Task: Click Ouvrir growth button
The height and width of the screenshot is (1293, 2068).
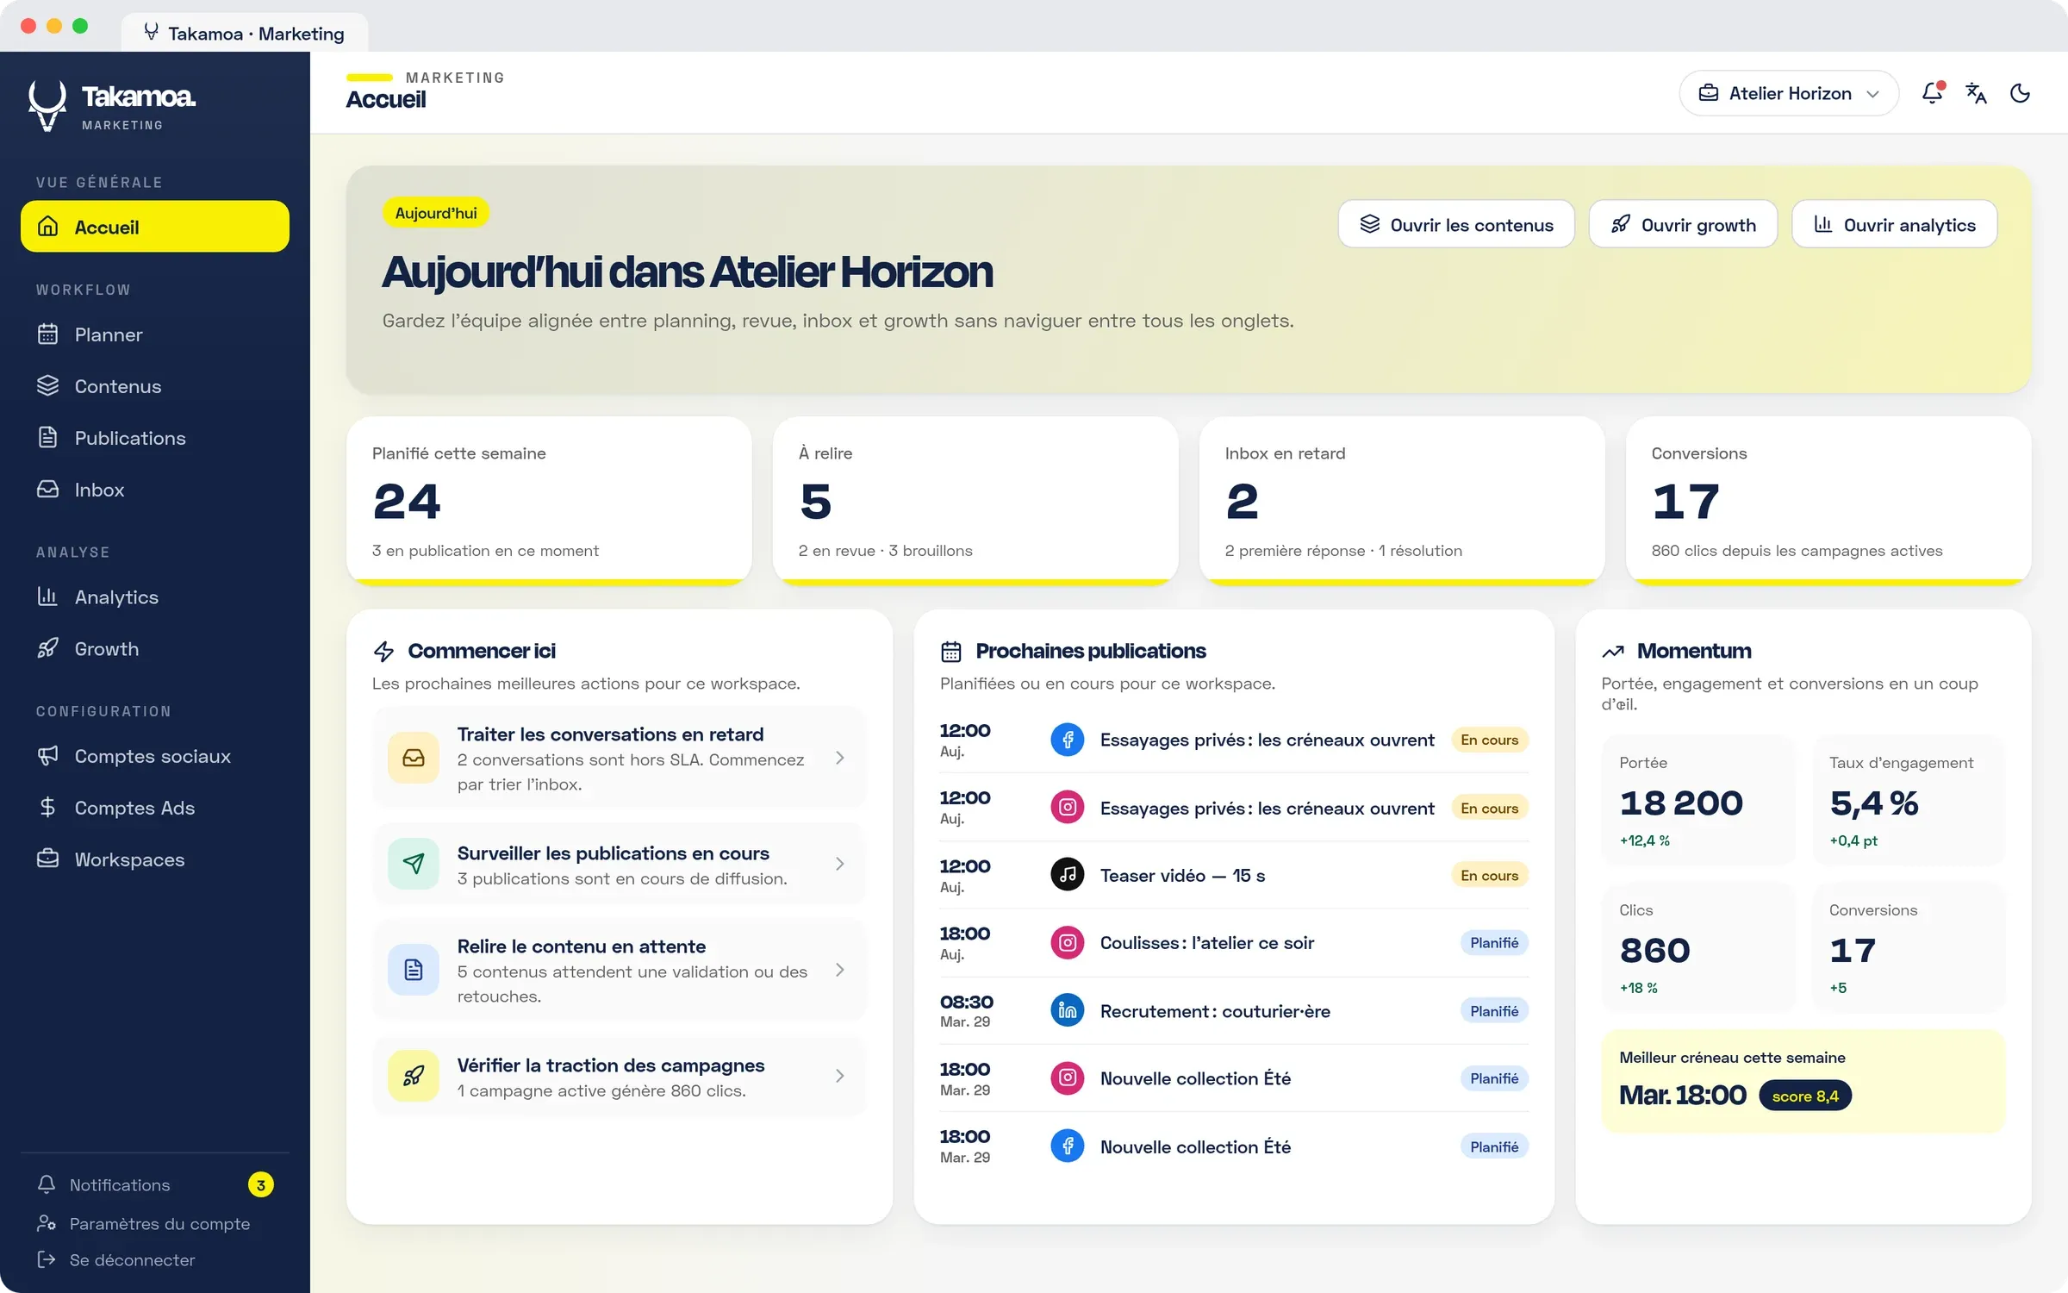Action: pos(1683,224)
